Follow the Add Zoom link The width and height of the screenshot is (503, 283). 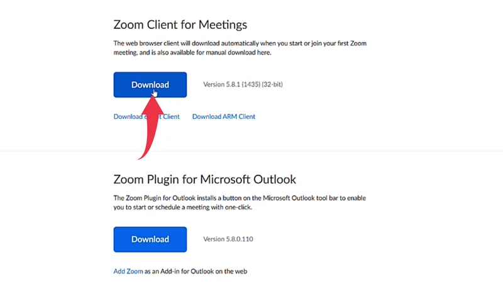point(128,272)
